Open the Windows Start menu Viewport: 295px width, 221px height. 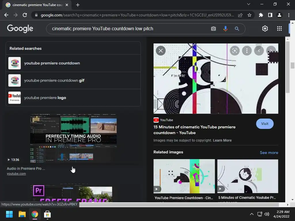pos(9,214)
